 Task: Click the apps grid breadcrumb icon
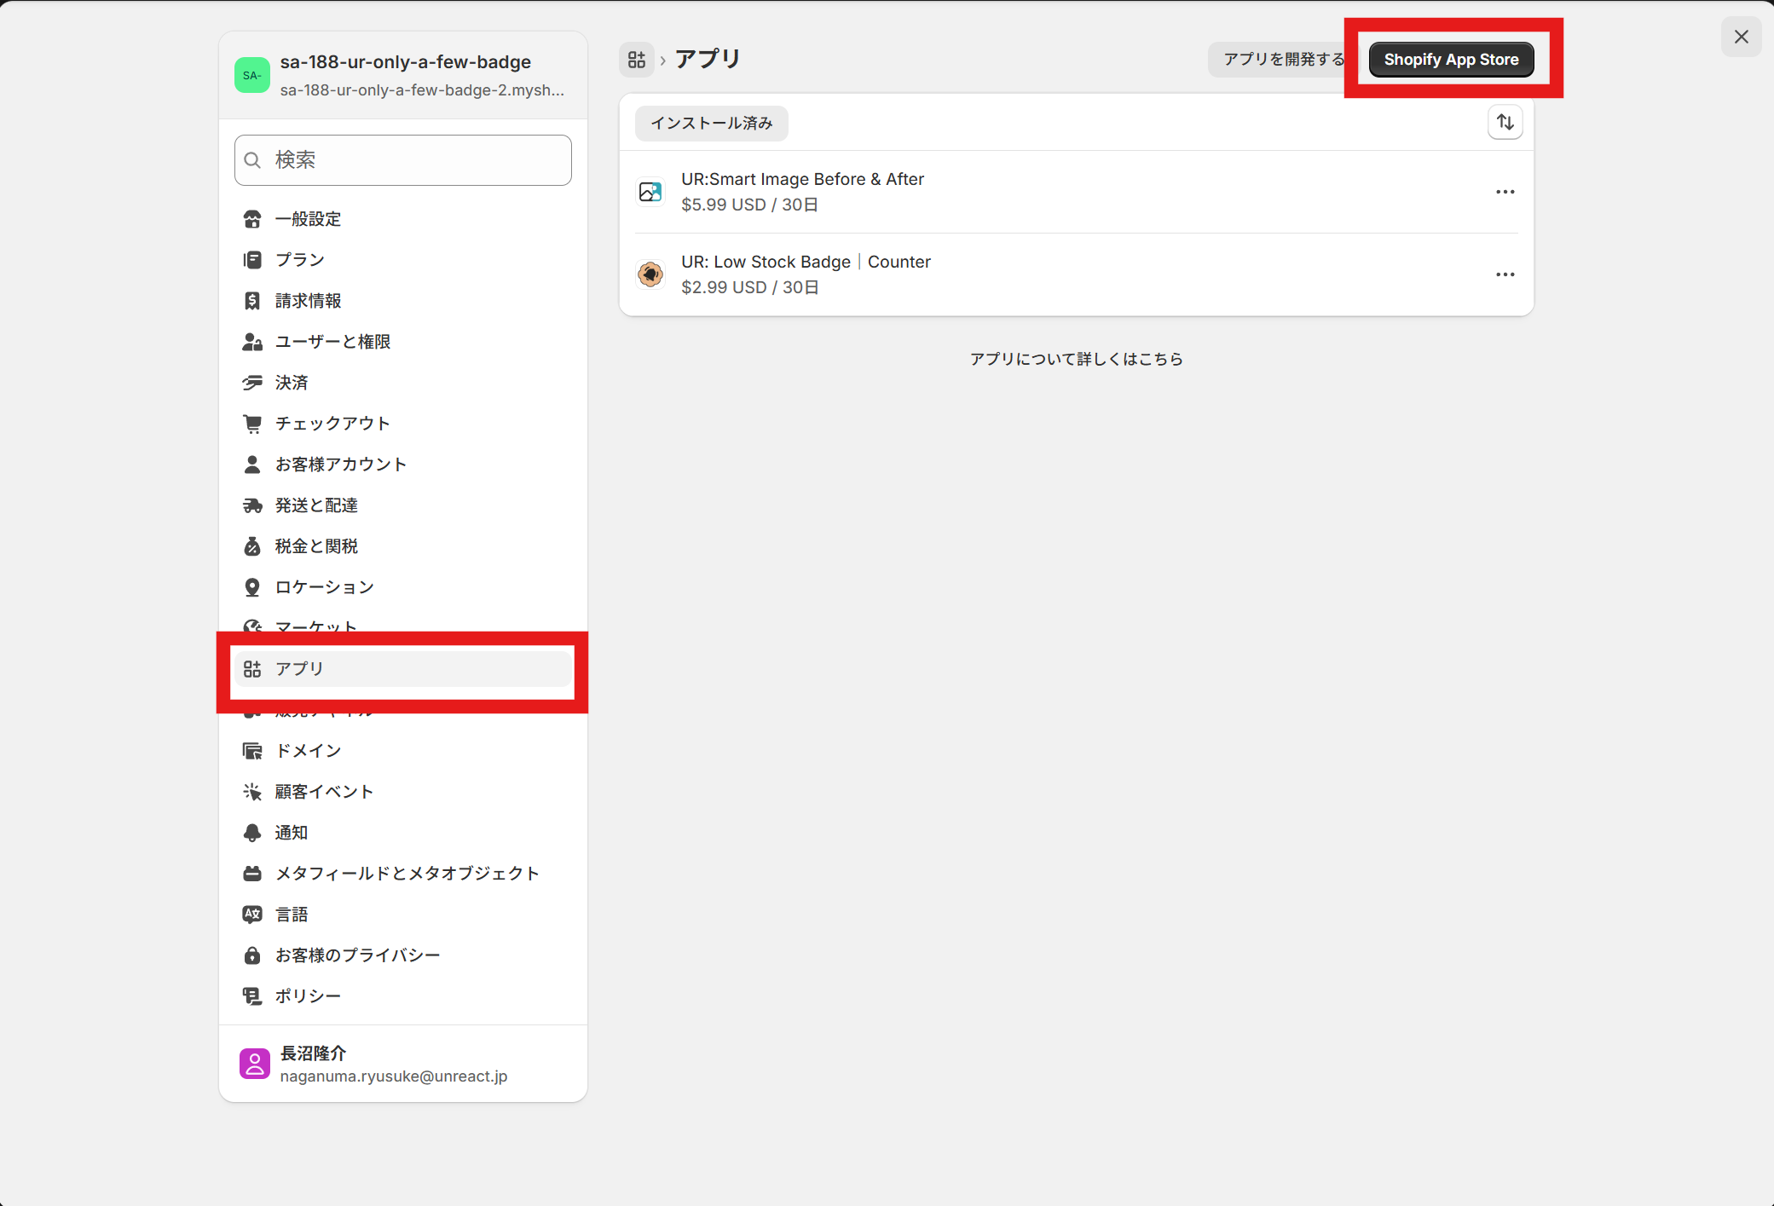[x=637, y=60]
